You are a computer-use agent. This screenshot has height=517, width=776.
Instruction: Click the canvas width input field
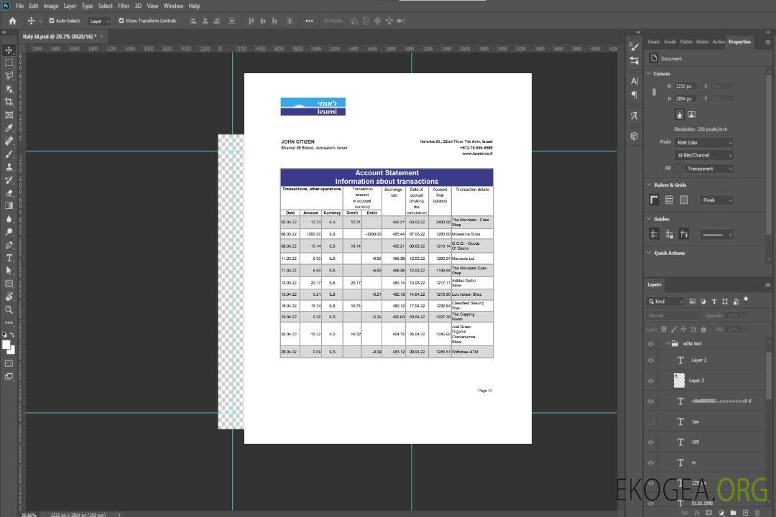[x=685, y=86]
